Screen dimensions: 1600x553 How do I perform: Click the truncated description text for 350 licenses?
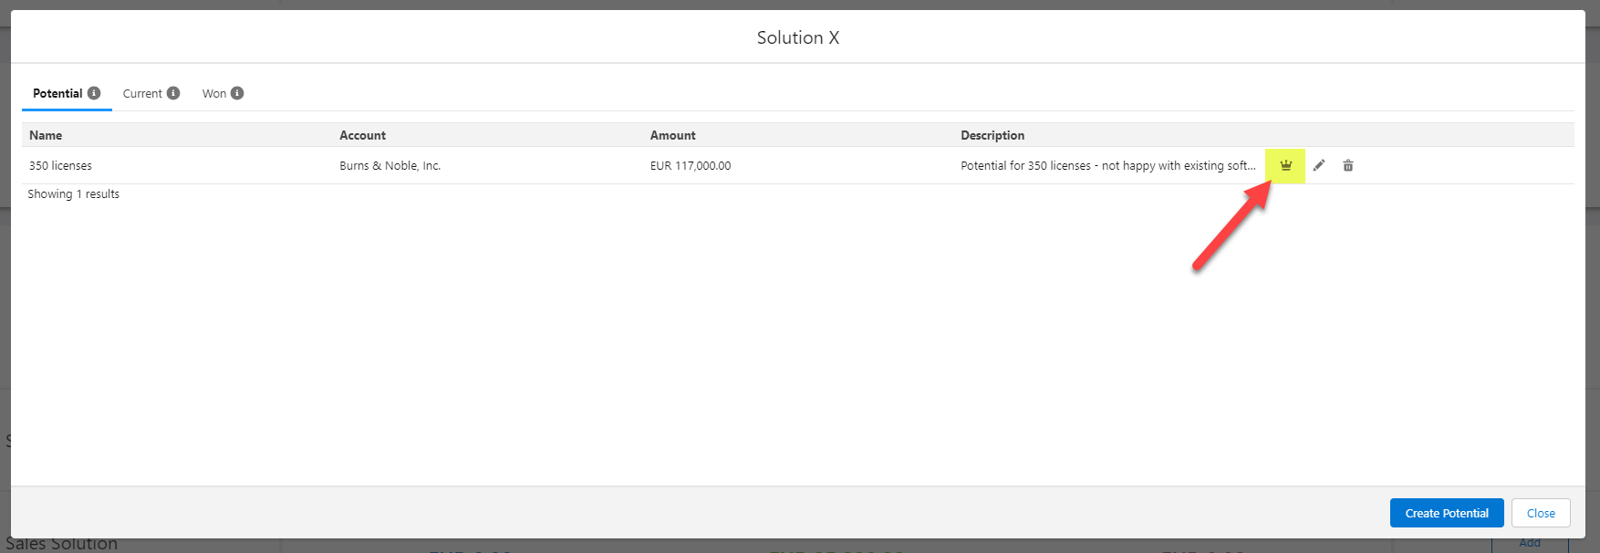tap(1107, 165)
